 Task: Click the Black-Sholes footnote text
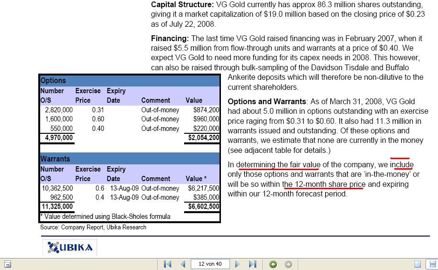[x=105, y=216]
